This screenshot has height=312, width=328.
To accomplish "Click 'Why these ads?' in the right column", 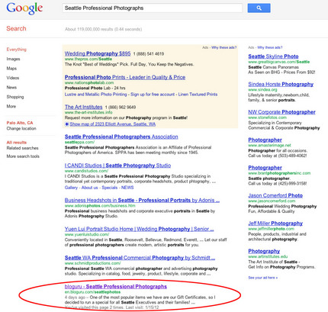I will 270,47.
